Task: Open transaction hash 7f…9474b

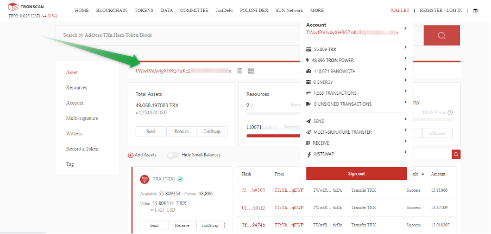Action: pos(253,225)
